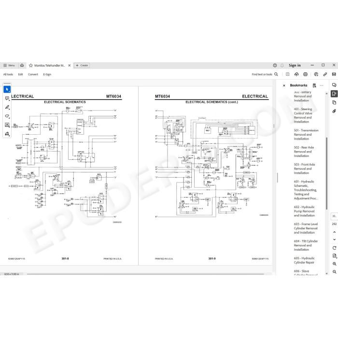Choose the add comment tool
This screenshot has width=338, height=338.
(x=7, y=99)
